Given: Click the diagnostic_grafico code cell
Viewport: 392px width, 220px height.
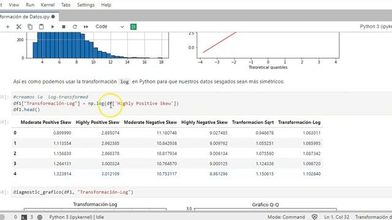Looking at the screenshot, I should (202, 192).
